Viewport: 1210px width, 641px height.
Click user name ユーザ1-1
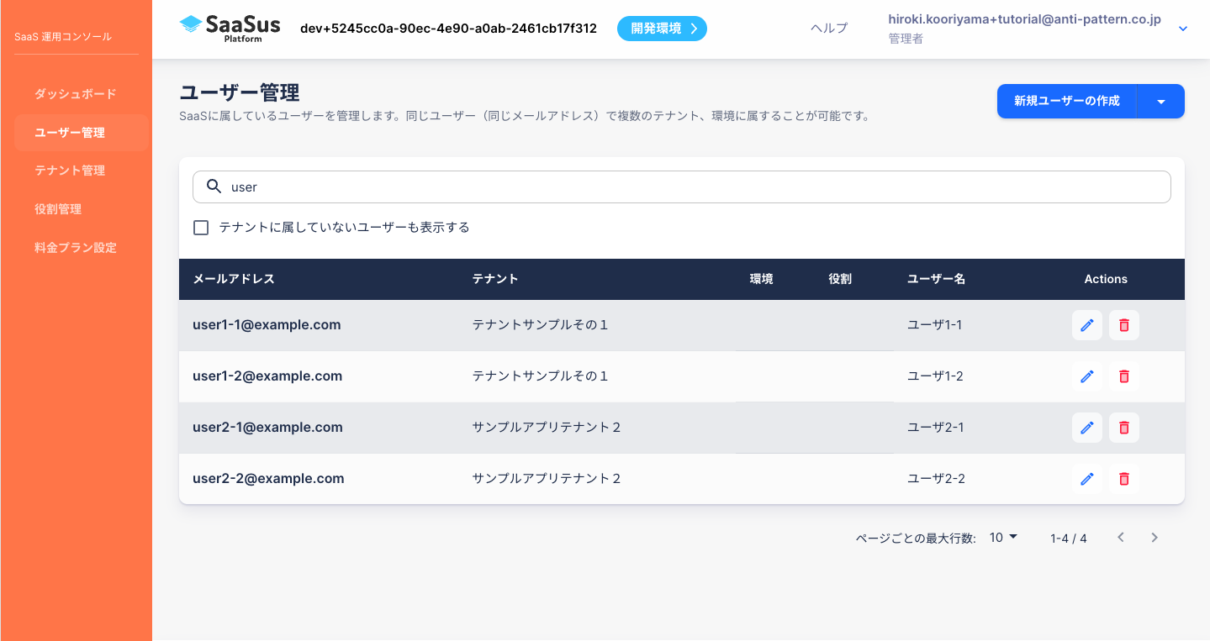pos(934,325)
